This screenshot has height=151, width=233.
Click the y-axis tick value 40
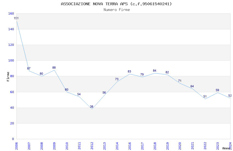(12, 108)
